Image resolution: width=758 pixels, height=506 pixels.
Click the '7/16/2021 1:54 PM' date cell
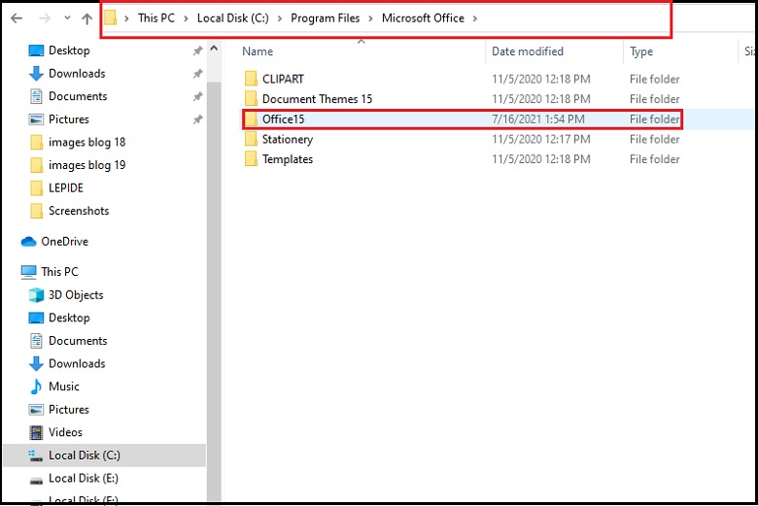coord(538,118)
